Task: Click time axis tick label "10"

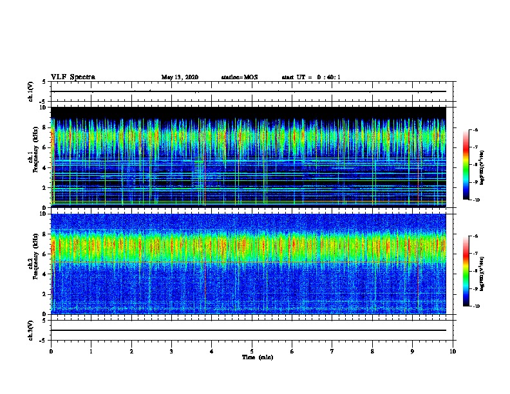Action: [x=453, y=352]
